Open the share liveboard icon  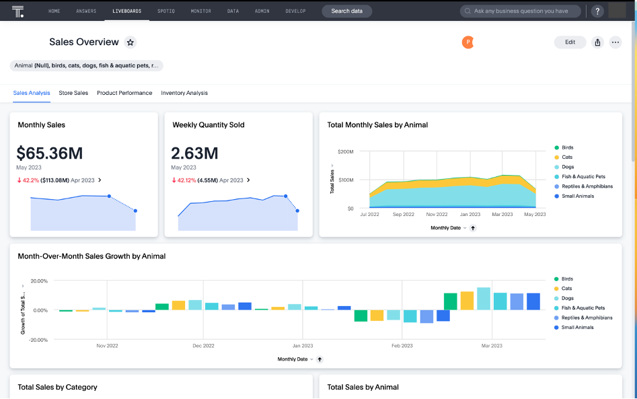pos(597,42)
